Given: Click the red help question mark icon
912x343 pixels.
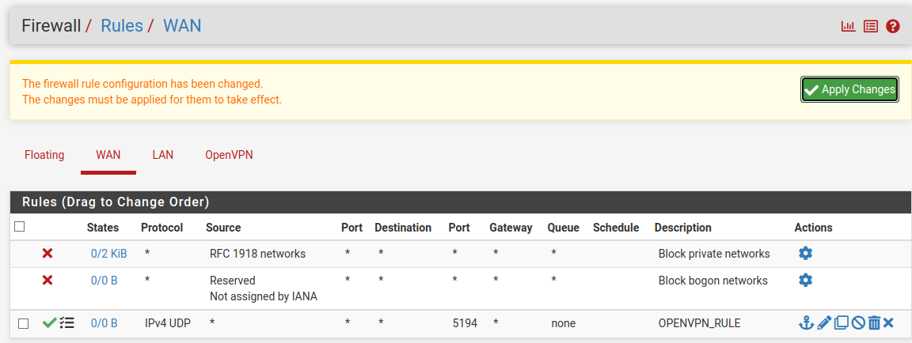Looking at the screenshot, I should 893,26.
